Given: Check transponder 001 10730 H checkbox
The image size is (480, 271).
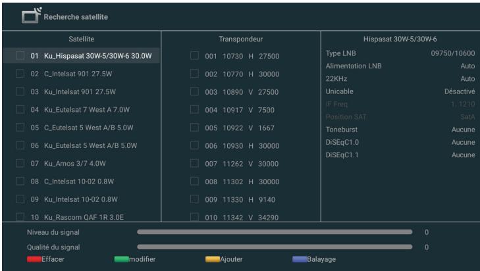Looking at the screenshot, I should pos(194,56).
